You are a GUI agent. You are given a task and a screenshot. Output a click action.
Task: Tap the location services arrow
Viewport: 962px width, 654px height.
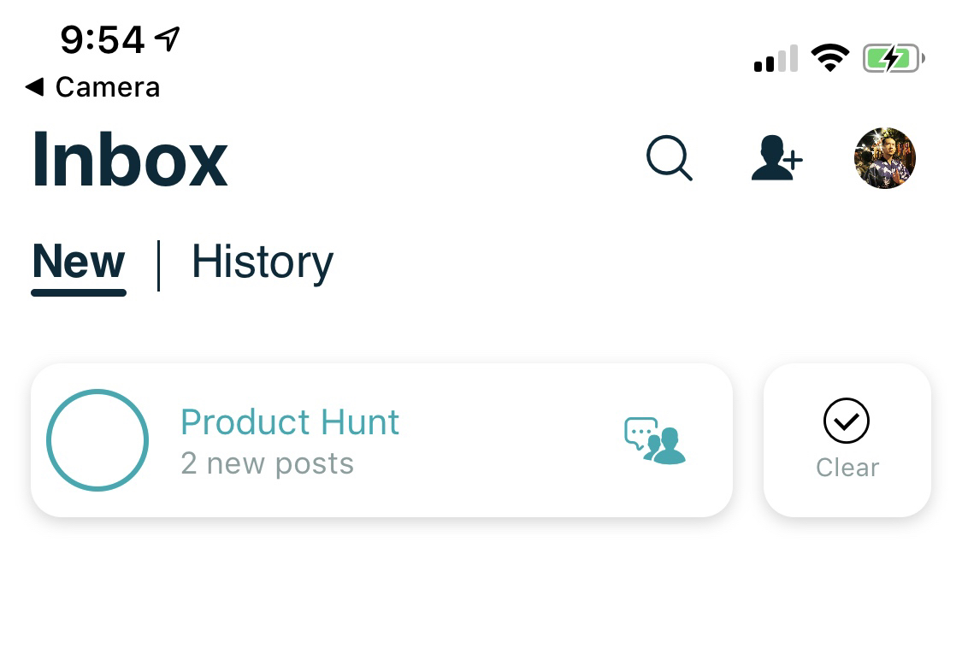pos(168,38)
